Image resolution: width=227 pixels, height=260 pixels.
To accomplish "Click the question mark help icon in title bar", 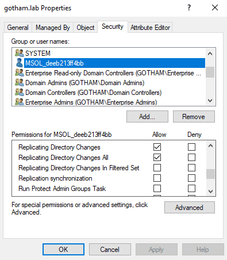I will [189, 7].
